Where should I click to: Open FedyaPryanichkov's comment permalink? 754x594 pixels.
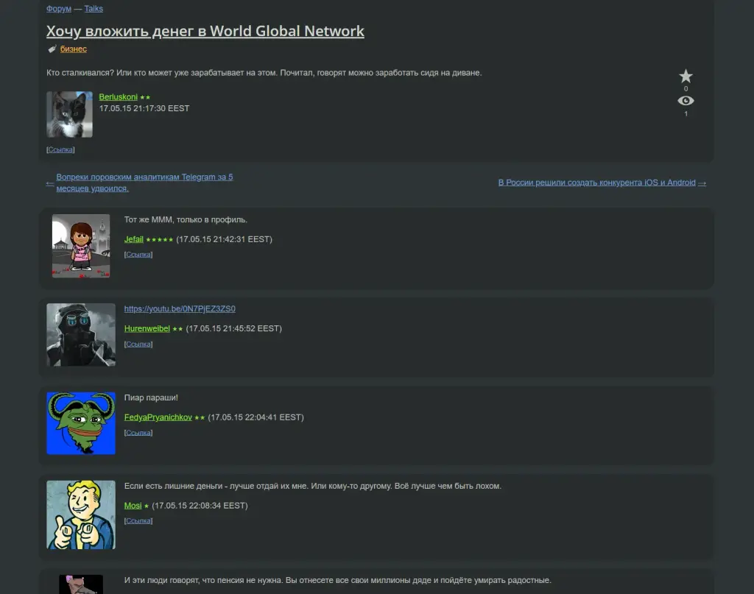(138, 433)
